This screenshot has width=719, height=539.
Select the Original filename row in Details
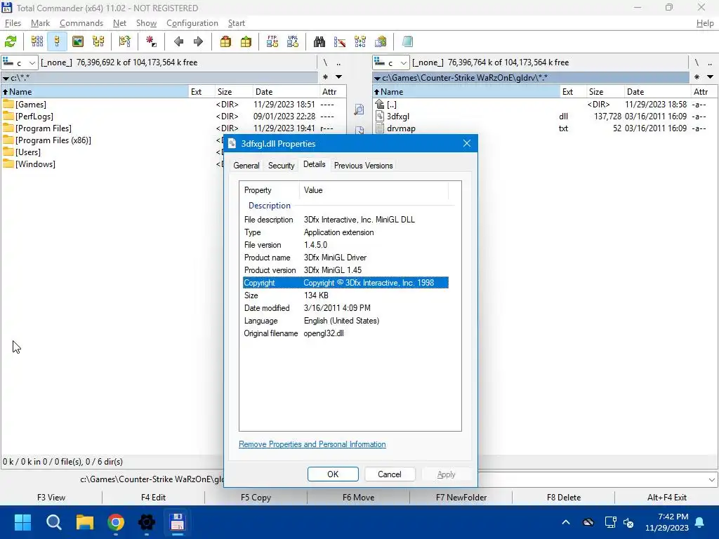pos(345,333)
